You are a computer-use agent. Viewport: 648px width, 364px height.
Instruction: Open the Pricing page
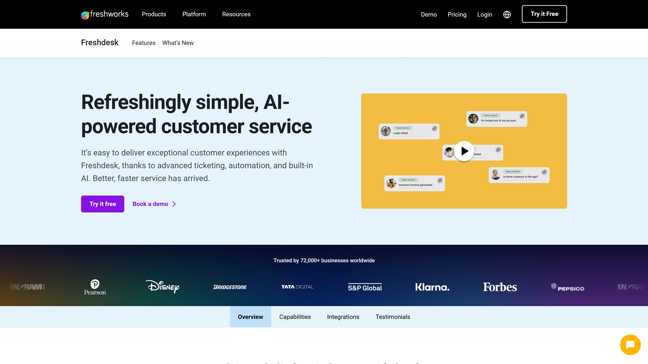pyautogui.click(x=457, y=14)
